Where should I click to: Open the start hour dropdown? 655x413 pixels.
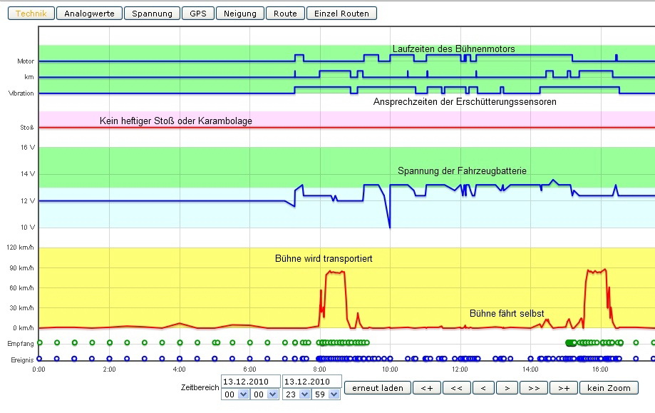click(x=235, y=394)
